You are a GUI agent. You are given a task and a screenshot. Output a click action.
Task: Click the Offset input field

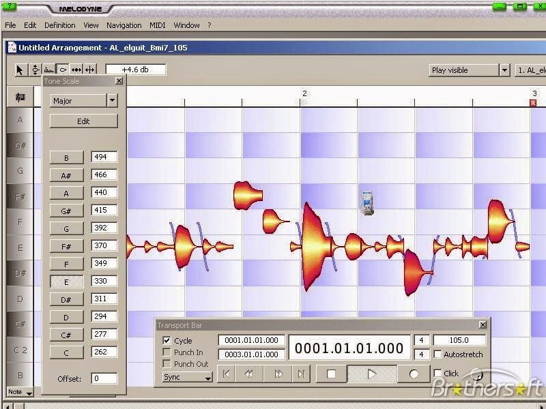(104, 378)
